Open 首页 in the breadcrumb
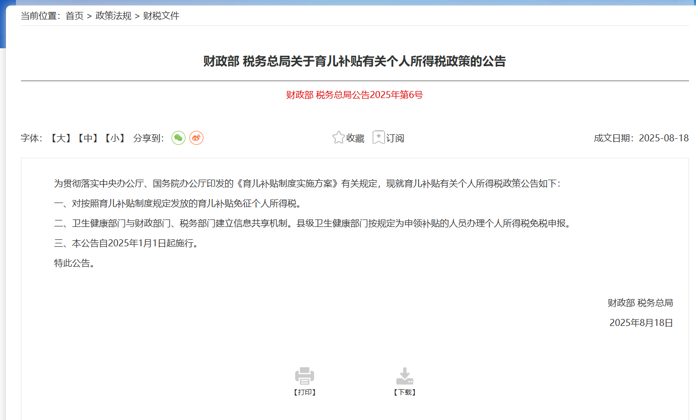 point(75,16)
